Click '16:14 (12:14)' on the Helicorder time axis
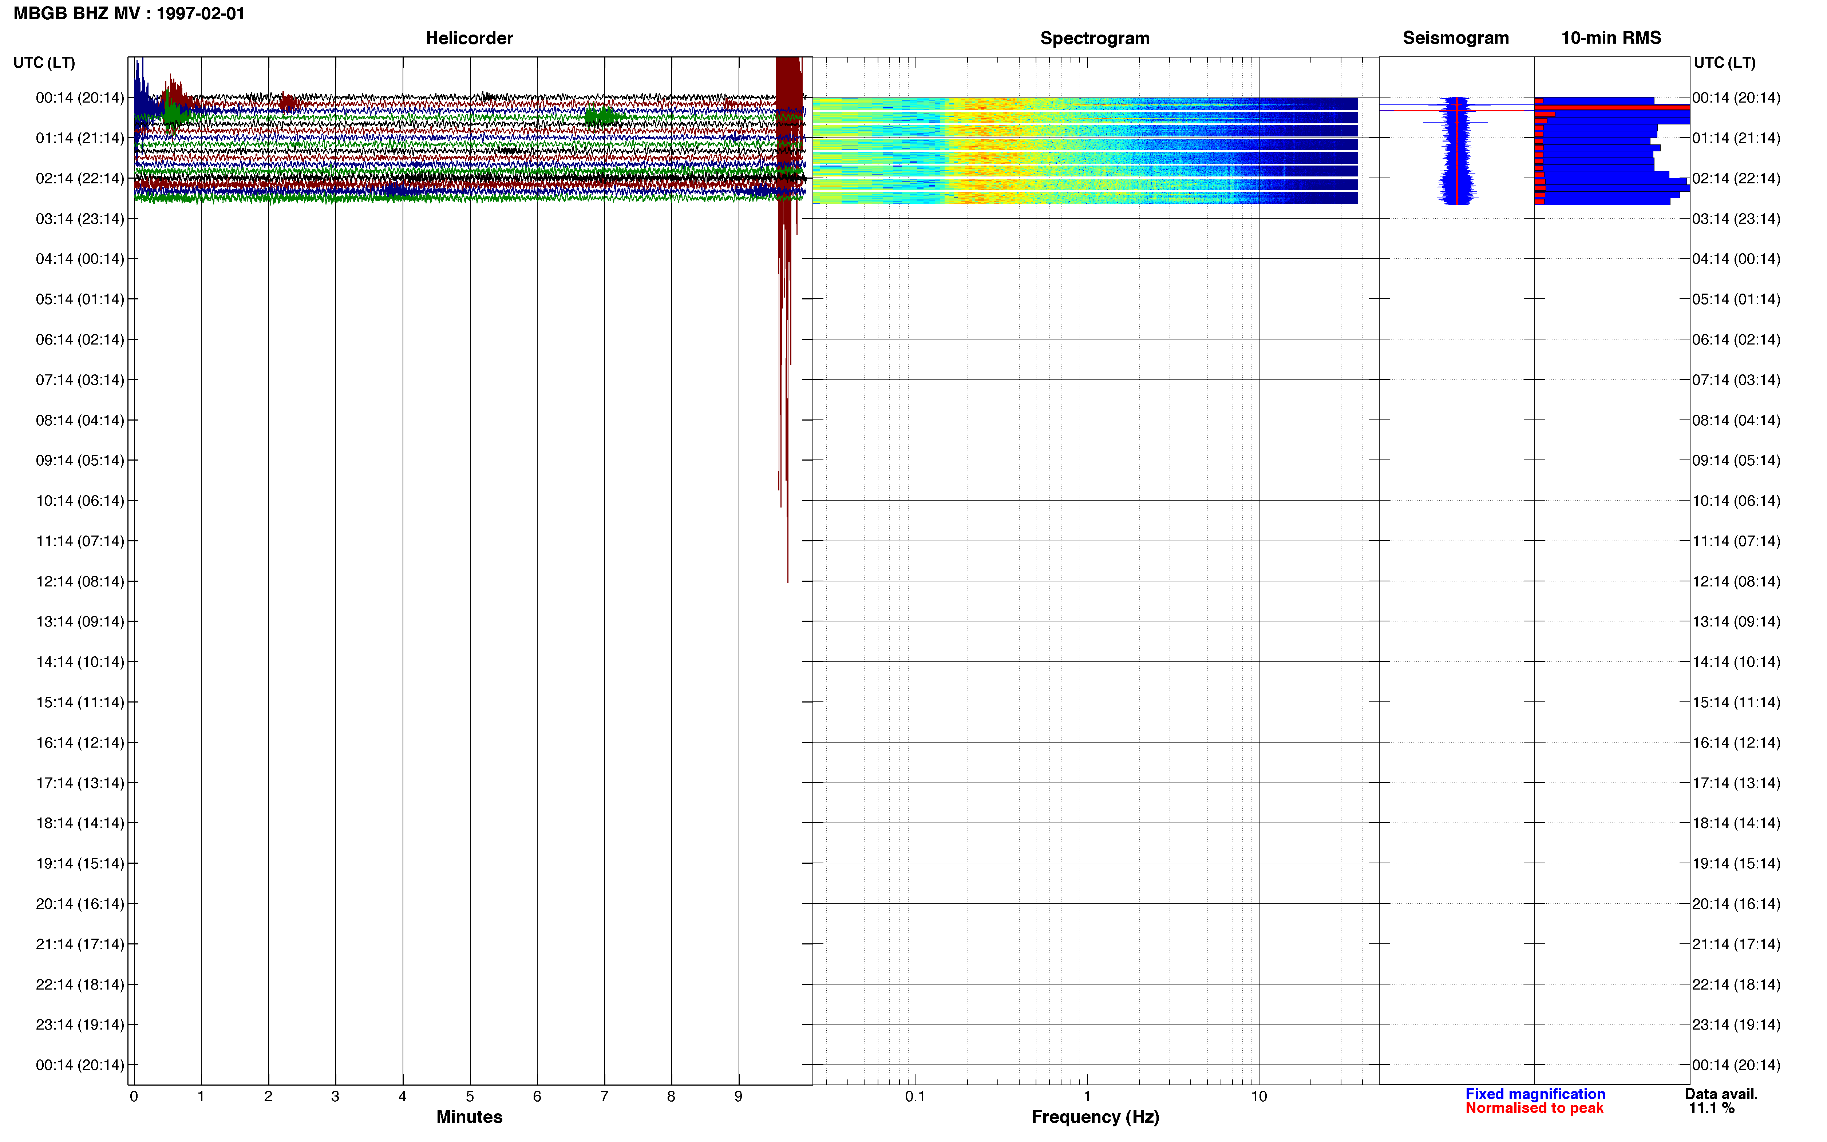 tap(80, 743)
